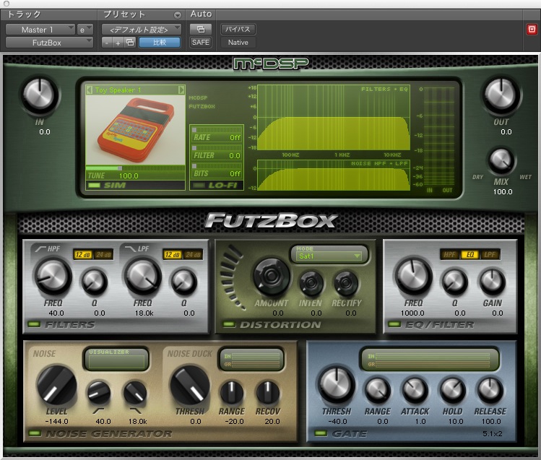This screenshot has height=460, width=541.
Task: Switch EQ/Filter type to EQ
Action: 470,255
